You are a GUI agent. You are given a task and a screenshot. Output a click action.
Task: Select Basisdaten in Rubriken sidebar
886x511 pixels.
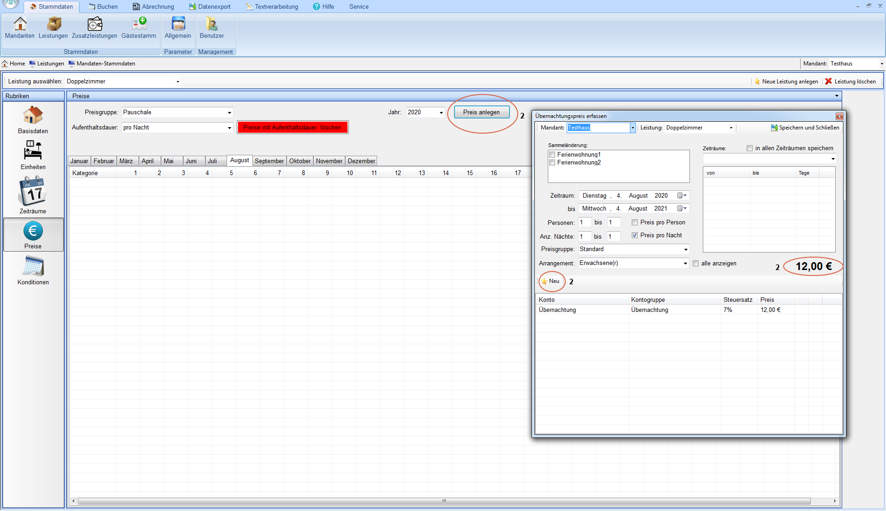click(33, 120)
